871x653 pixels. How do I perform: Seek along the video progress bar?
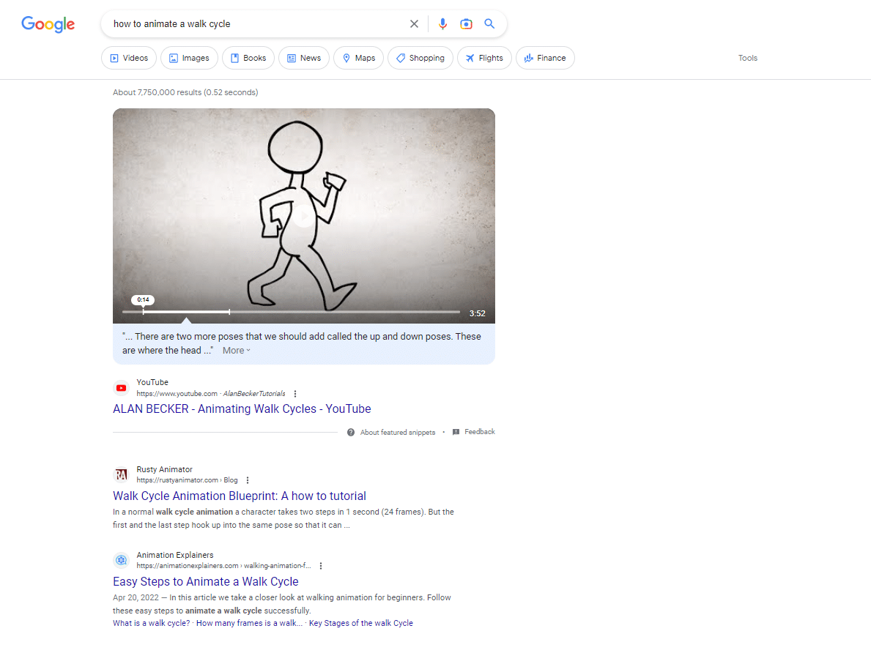[291, 312]
